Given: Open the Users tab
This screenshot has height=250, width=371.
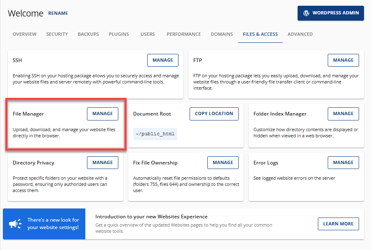Looking at the screenshot, I should [148, 34].
